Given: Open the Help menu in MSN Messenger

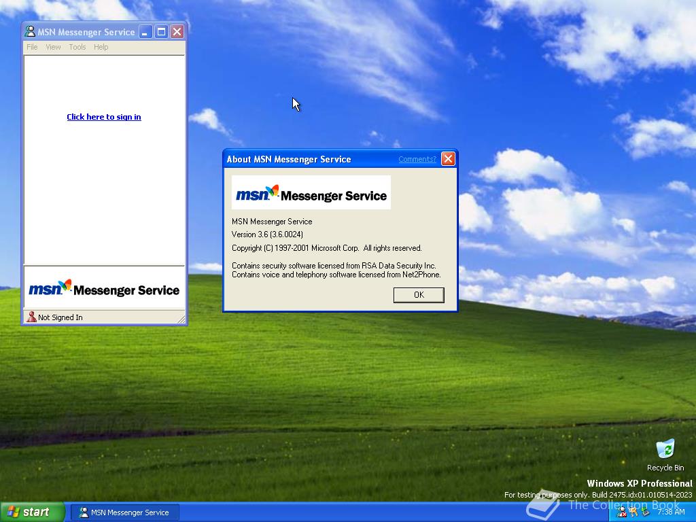Looking at the screenshot, I should click(101, 47).
